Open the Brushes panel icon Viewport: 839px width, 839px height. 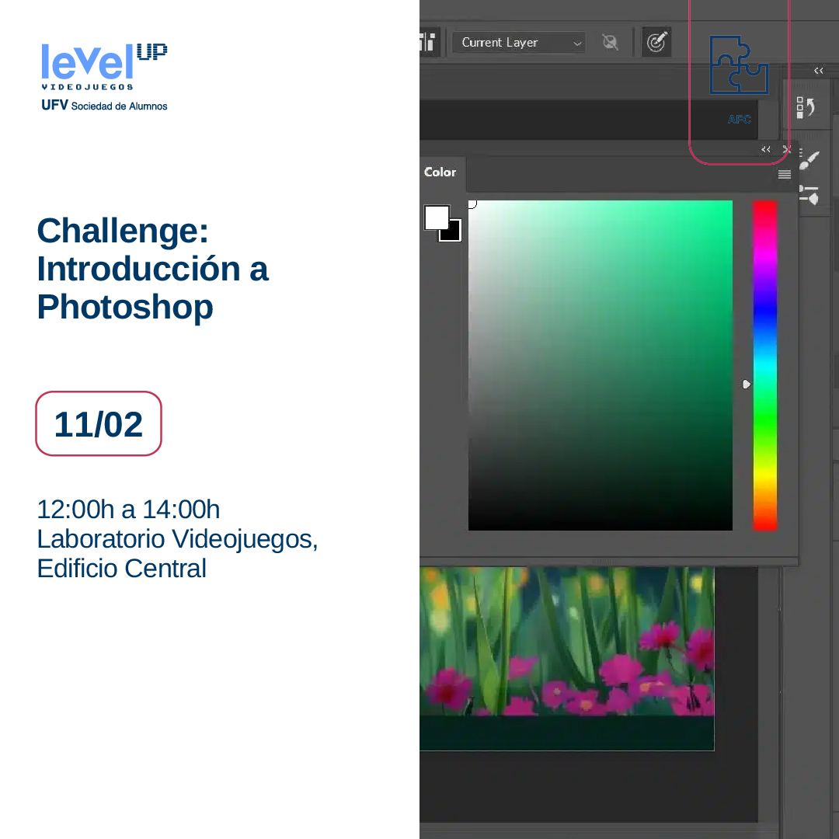(x=809, y=160)
